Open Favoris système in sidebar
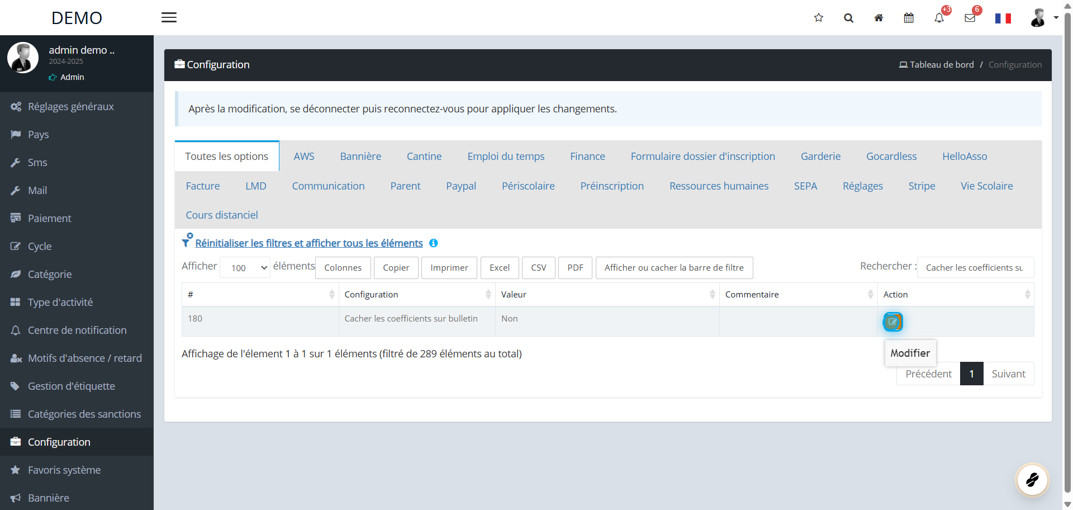The height and width of the screenshot is (510, 1073). 77,470
